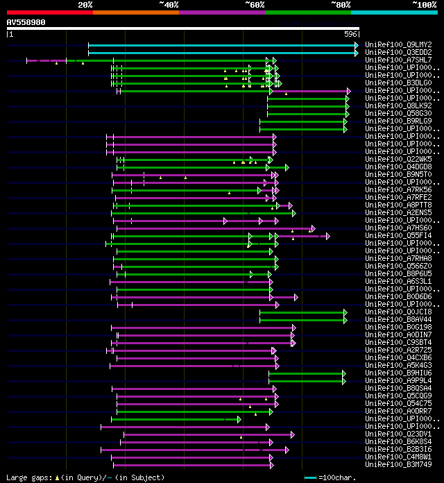Click the orange ~40% legend segment
444x483 pixels.
click(x=136, y=12)
